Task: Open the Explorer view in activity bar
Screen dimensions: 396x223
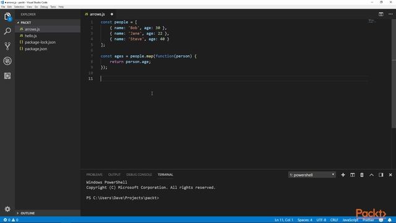Action: (7, 17)
